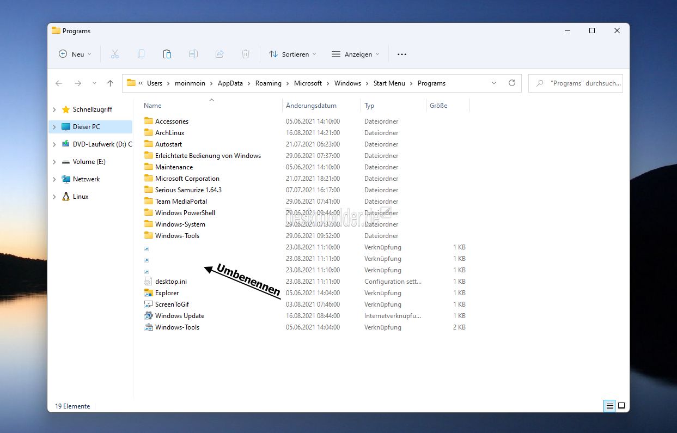677x433 pixels.
Task: Select the Windows-System folder name
Action: [x=180, y=224]
